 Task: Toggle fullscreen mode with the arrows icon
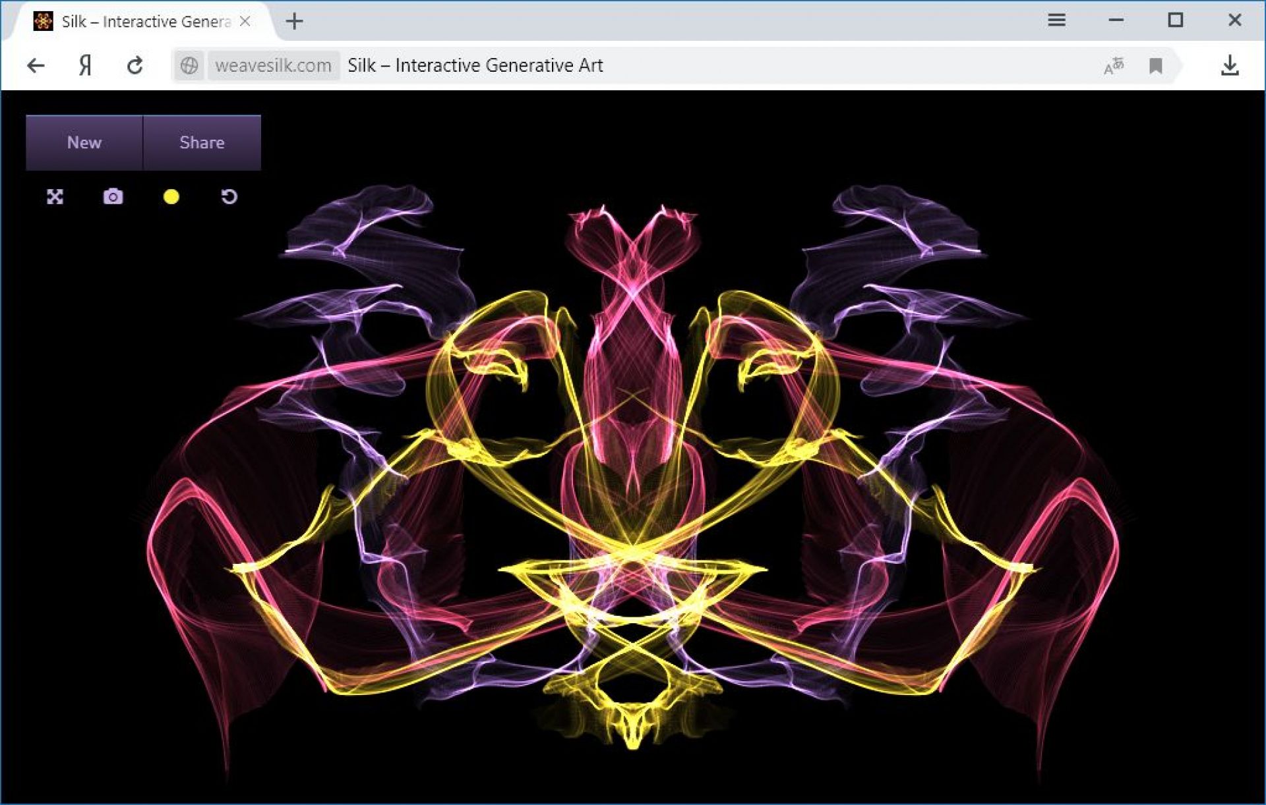pyautogui.click(x=55, y=196)
